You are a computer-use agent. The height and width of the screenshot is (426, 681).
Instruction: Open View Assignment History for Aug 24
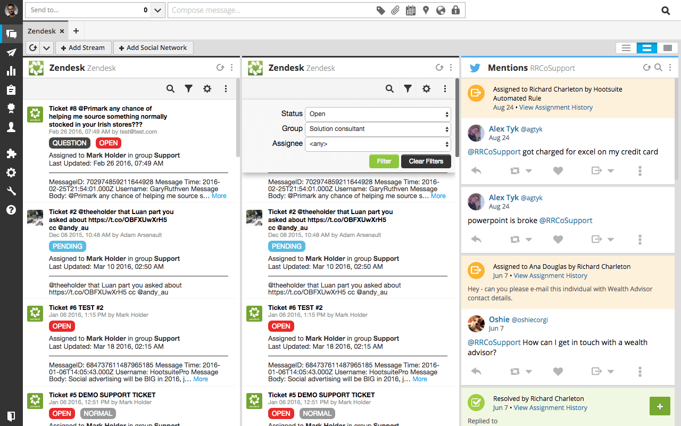tap(556, 108)
